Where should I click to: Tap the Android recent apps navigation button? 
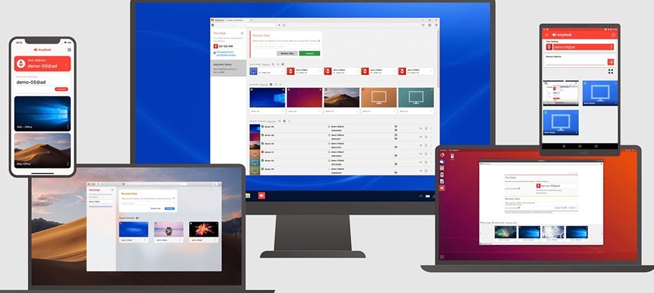596,147
